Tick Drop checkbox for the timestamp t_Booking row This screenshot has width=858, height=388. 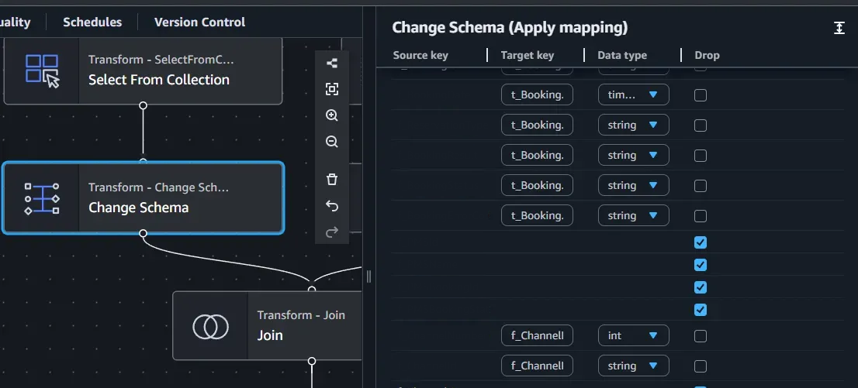click(x=701, y=95)
